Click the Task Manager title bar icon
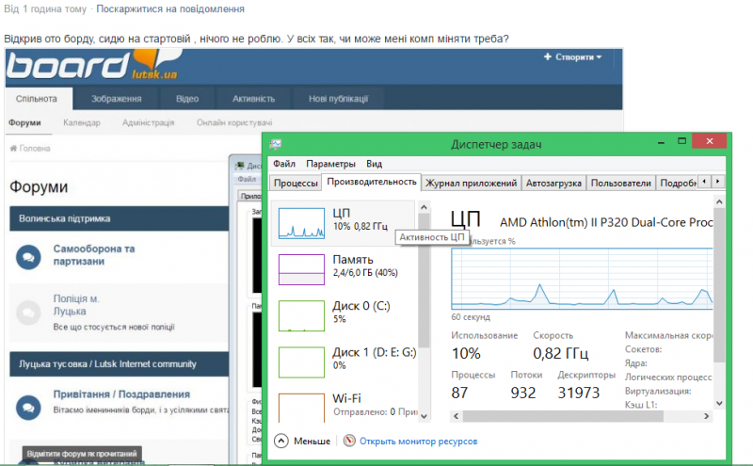The height and width of the screenshot is (466, 753). pos(277,144)
